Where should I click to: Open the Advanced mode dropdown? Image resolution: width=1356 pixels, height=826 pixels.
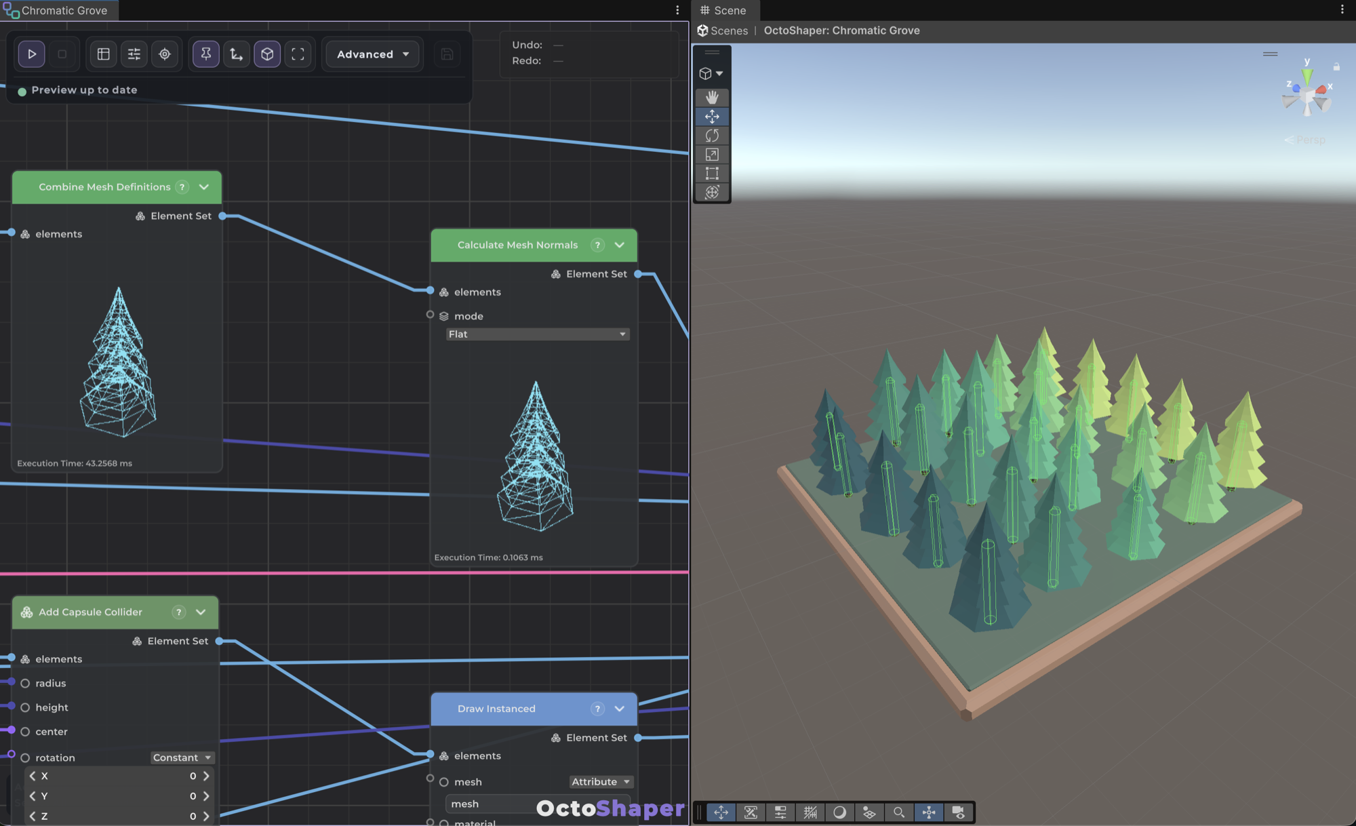click(x=373, y=54)
